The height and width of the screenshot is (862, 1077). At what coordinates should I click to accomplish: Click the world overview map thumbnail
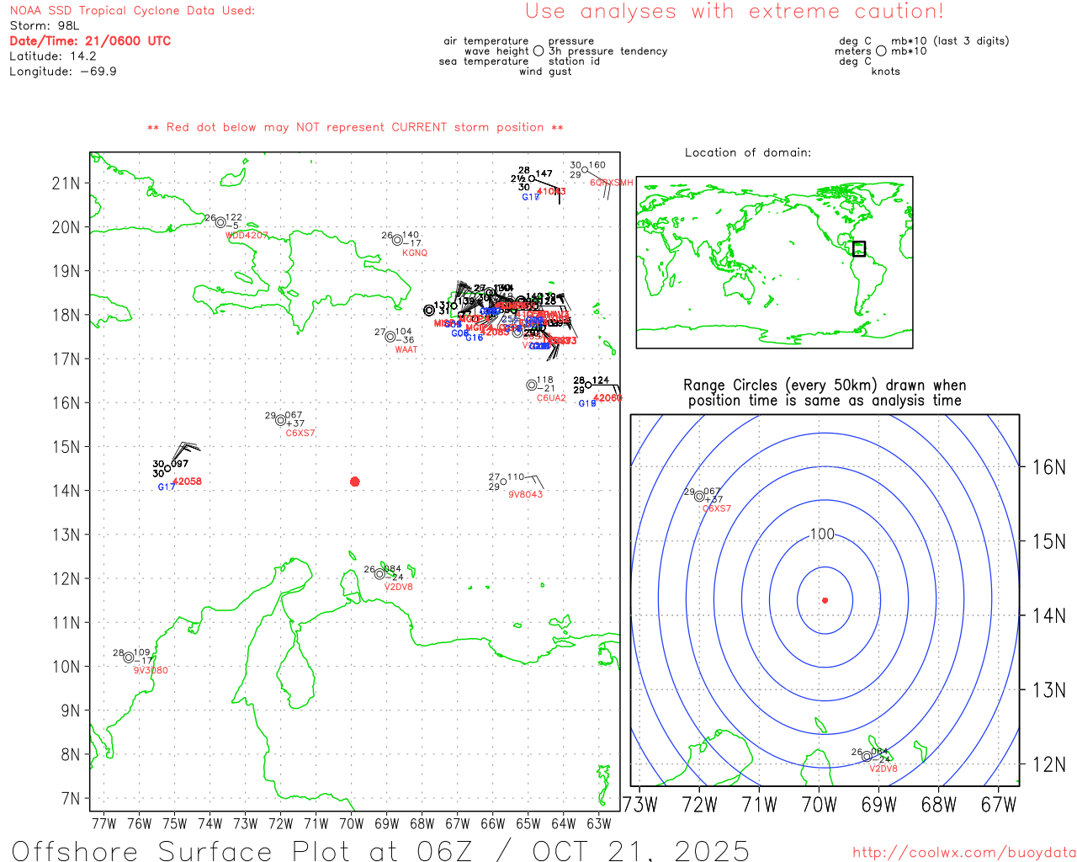(x=774, y=263)
